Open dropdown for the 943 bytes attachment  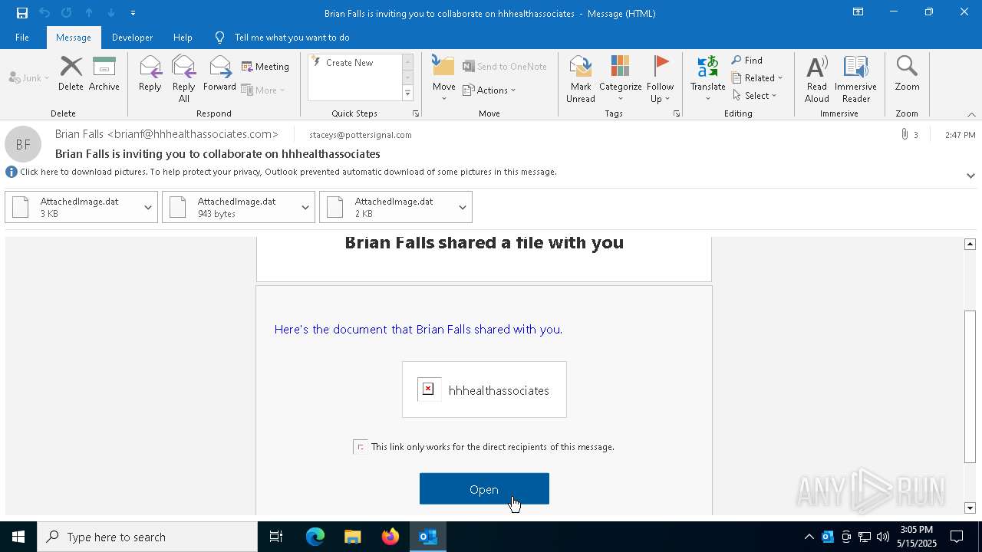[x=305, y=208]
